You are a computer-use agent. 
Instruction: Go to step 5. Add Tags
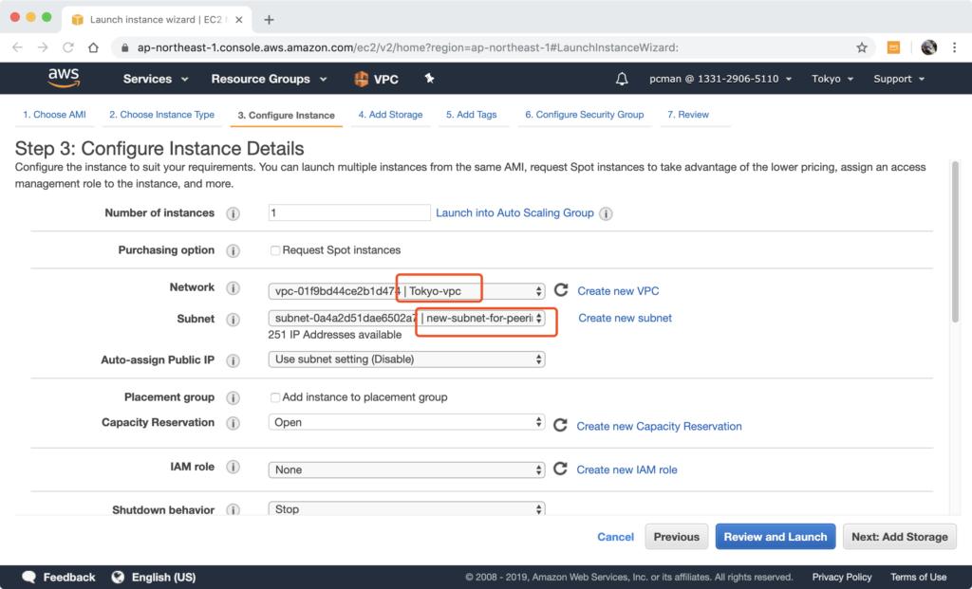tap(472, 115)
